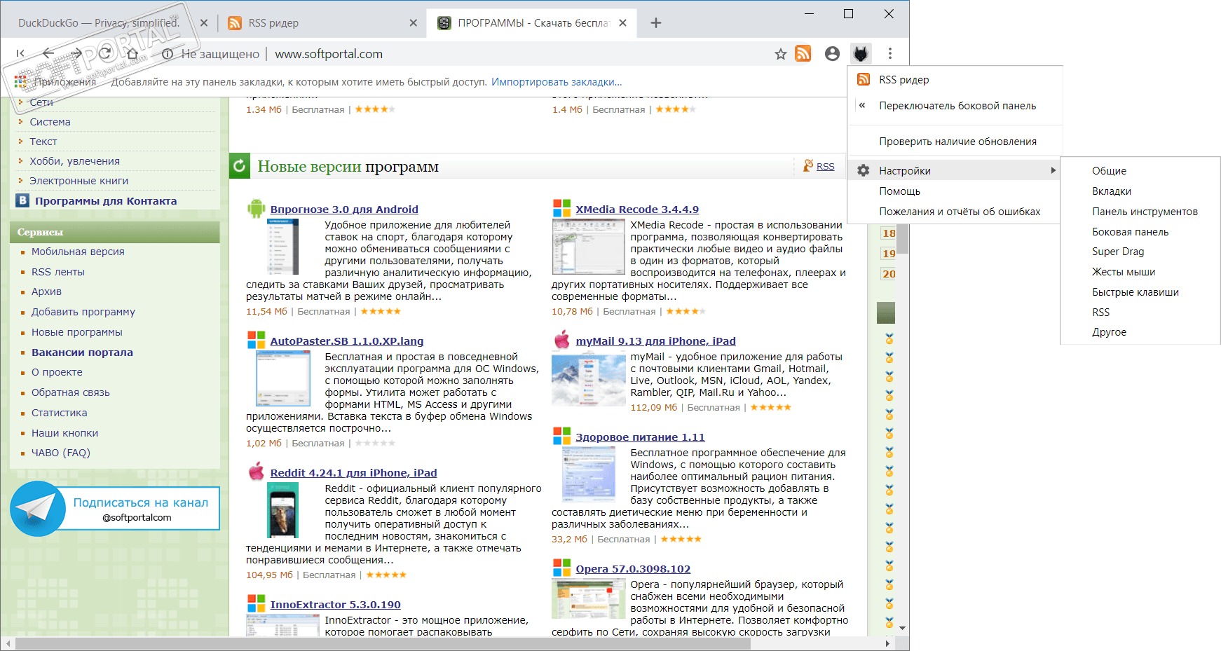Click the Apps grid icon in bookmarks bar
Screen dimensions: 1221x651
(x=21, y=82)
